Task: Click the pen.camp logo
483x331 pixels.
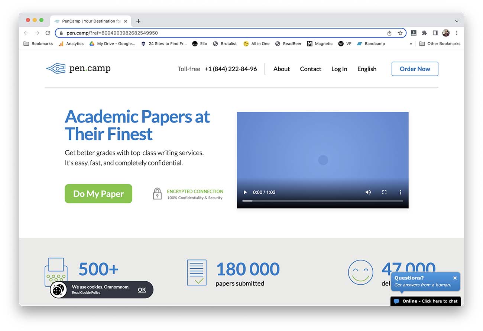Action: pos(78,69)
